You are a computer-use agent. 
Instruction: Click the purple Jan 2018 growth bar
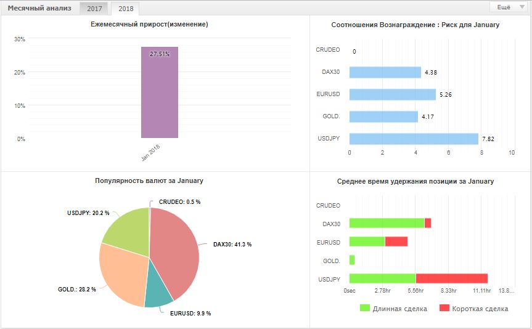[160, 92]
